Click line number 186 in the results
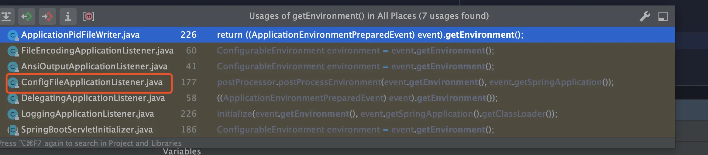This screenshot has width=708, height=155. (x=189, y=129)
